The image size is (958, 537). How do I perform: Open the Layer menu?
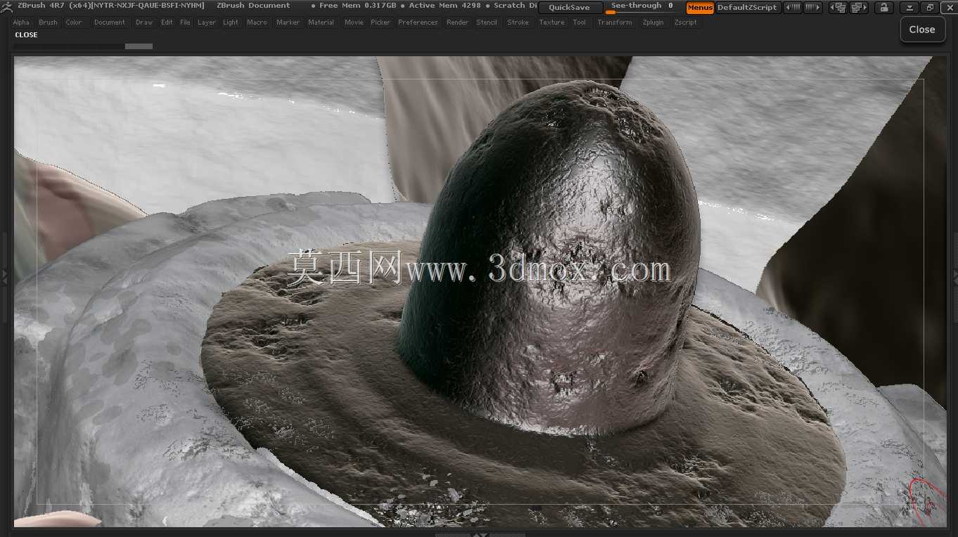click(207, 22)
